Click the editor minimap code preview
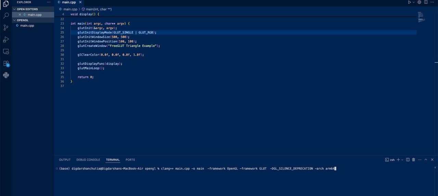 (x=421, y=17)
